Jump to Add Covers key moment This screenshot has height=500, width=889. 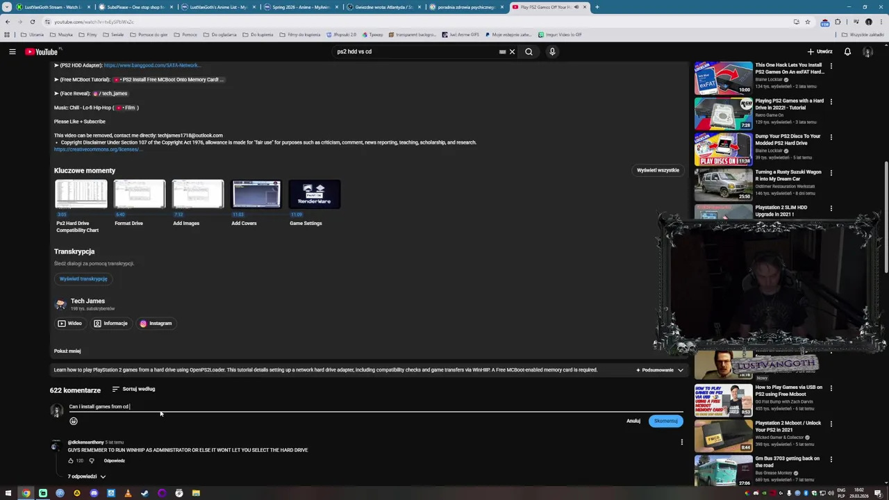pos(256,203)
